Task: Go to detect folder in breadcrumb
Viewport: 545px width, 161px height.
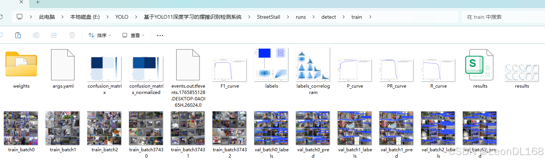Action: pyautogui.click(x=329, y=17)
